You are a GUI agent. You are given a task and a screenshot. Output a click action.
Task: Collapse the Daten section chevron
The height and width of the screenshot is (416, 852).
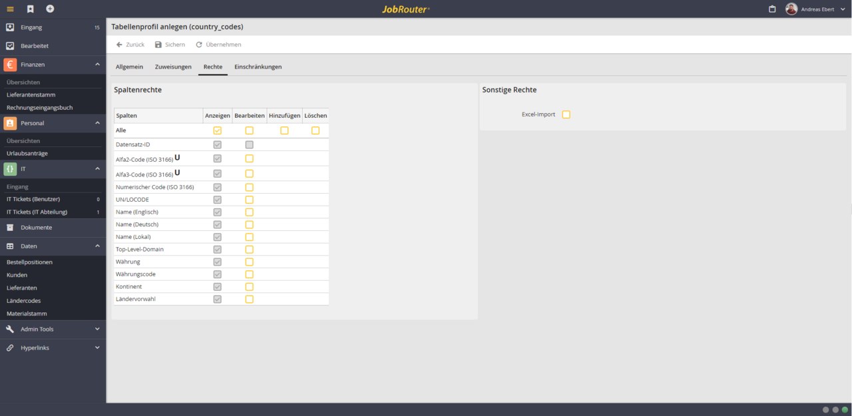pyautogui.click(x=97, y=246)
